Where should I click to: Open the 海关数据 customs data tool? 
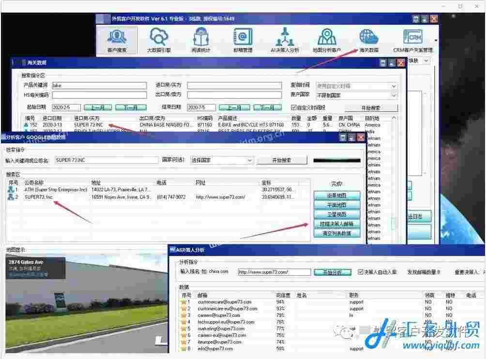(x=369, y=40)
